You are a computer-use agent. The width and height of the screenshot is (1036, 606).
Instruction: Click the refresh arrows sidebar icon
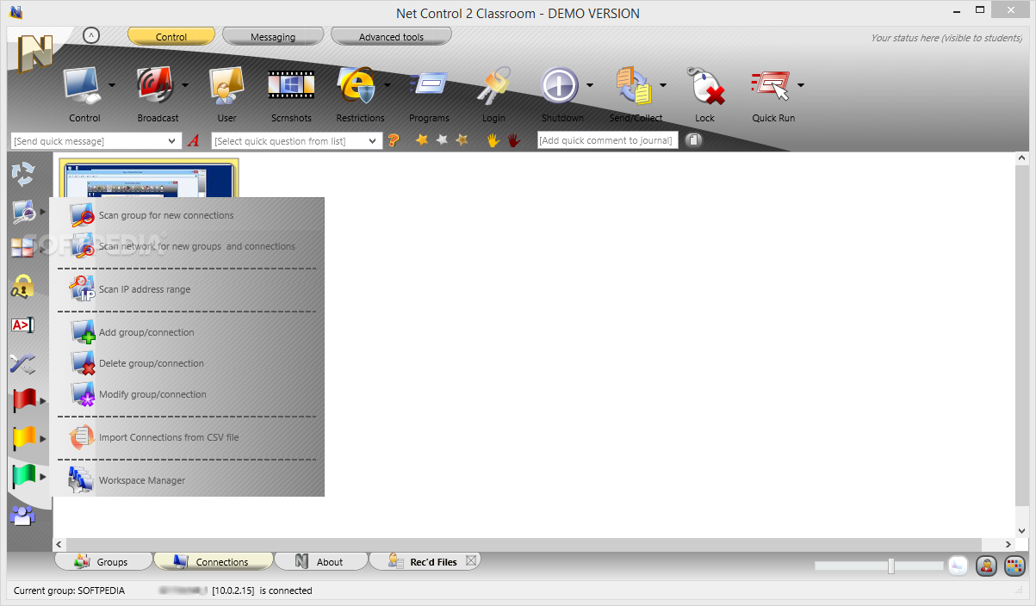tap(23, 174)
